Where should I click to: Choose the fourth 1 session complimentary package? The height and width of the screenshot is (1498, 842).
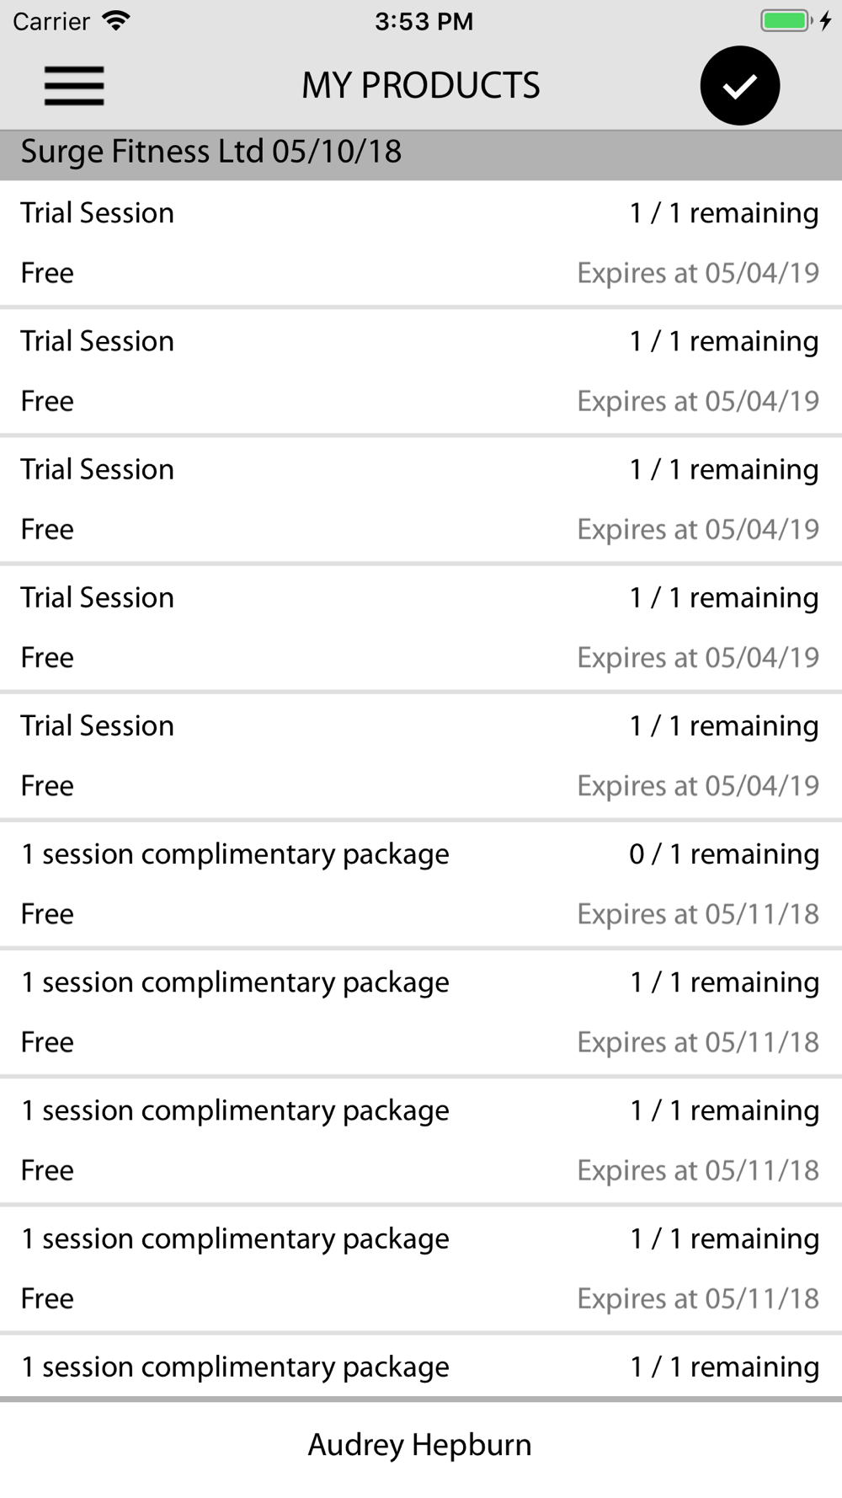pyautogui.click(x=421, y=1268)
